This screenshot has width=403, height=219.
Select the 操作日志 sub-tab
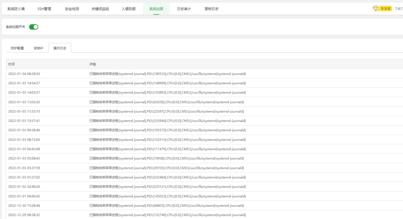pos(60,48)
